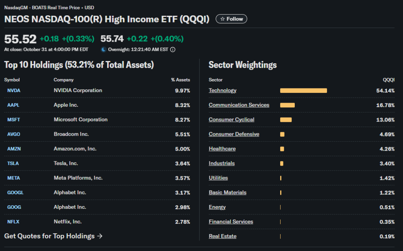Open the NVDA ticker symbol link
Screen dimensions: 403x251
[14, 90]
